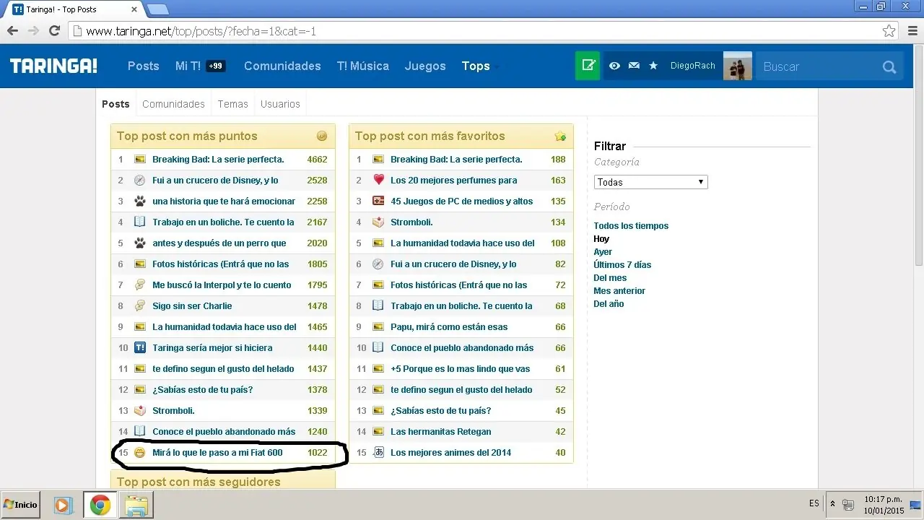The image size is (924, 520).
Task: Click the +99 notifications badge
Action: pyautogui.click(x=216, y=66)
